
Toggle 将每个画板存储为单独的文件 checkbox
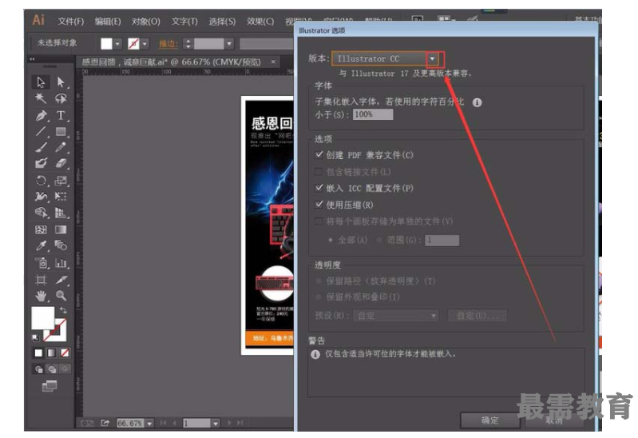[319, 221]
